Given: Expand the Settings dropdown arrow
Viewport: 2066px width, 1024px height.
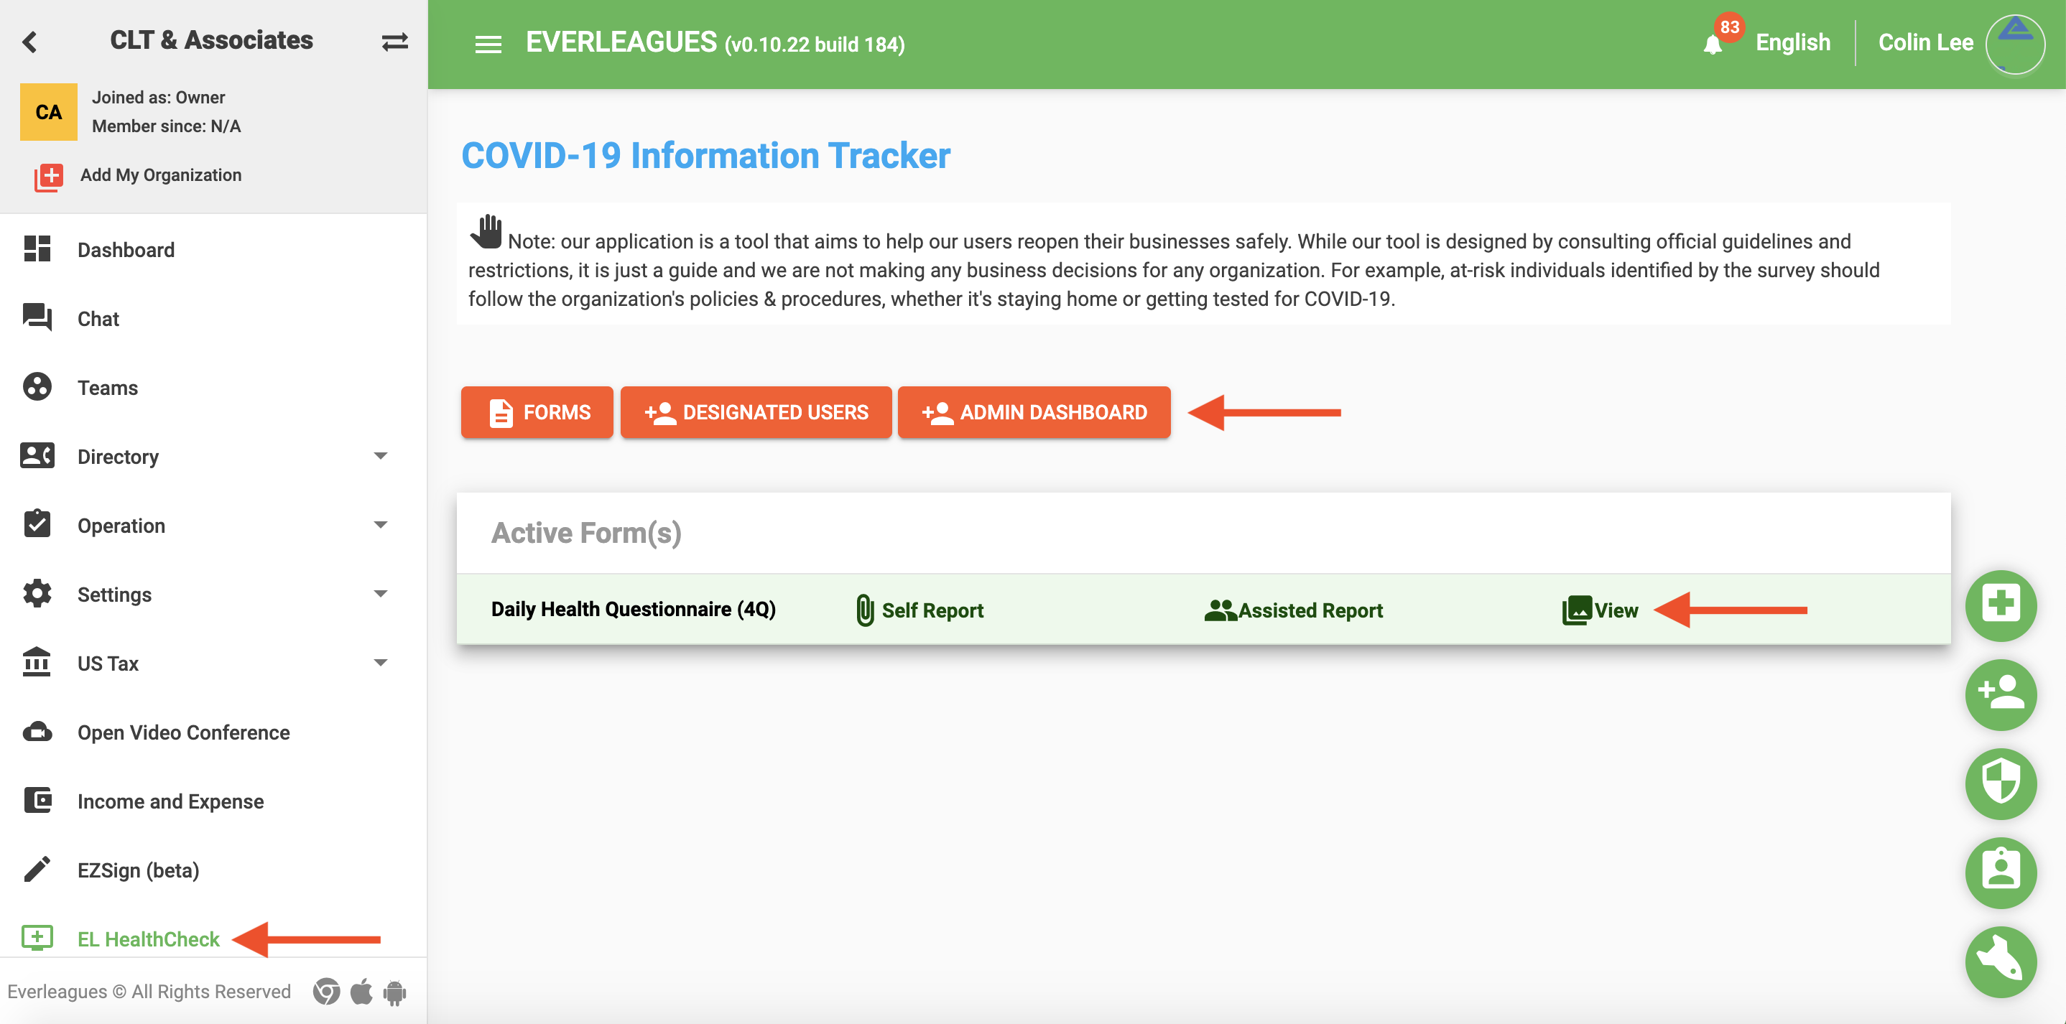Looking at the screenshot, I should tap(380, 594).
